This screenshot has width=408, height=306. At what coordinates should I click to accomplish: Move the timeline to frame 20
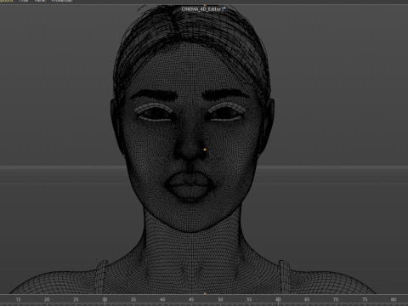point(47,299)
